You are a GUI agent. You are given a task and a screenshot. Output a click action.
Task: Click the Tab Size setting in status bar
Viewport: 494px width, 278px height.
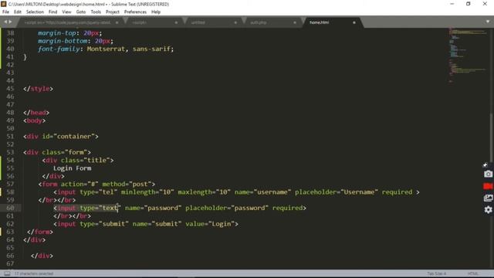[x=436, y=273]
